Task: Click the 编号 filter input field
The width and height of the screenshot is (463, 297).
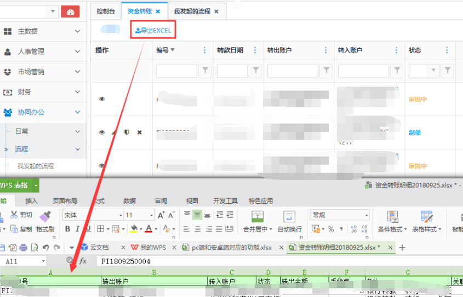Action: pos(176,70)
